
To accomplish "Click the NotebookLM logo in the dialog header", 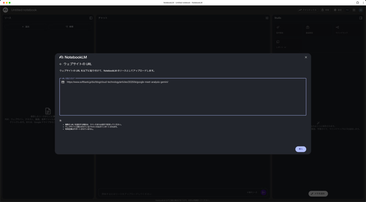I will tap(73, 57).
